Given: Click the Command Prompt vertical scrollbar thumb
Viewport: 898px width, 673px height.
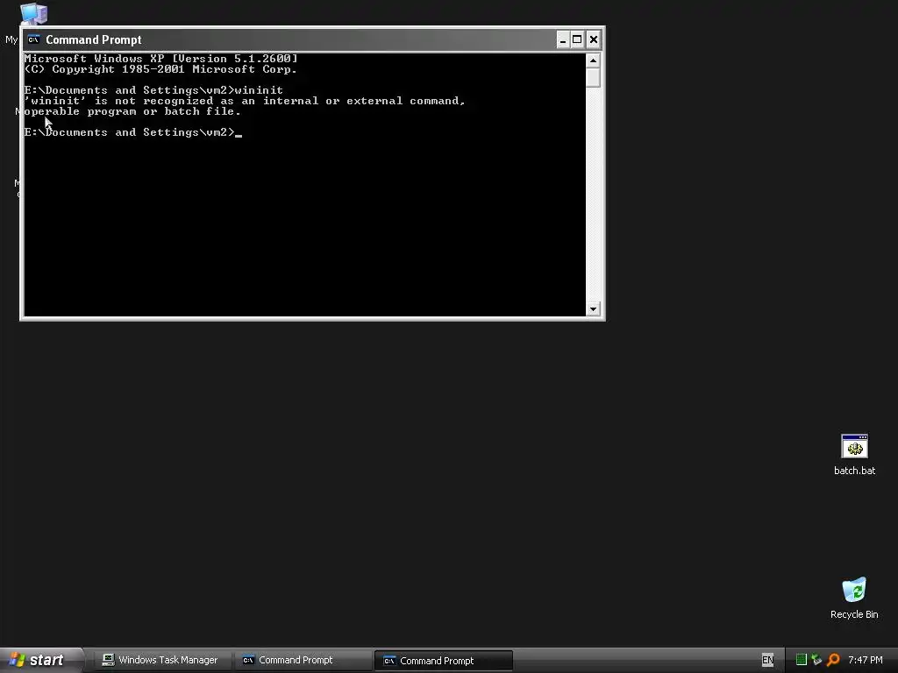Looking at the screenshot, I should click(593, 77).
